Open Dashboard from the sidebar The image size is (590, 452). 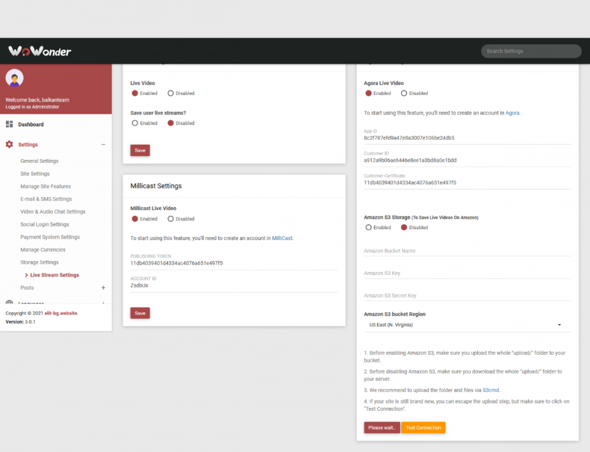click(31, 124)
